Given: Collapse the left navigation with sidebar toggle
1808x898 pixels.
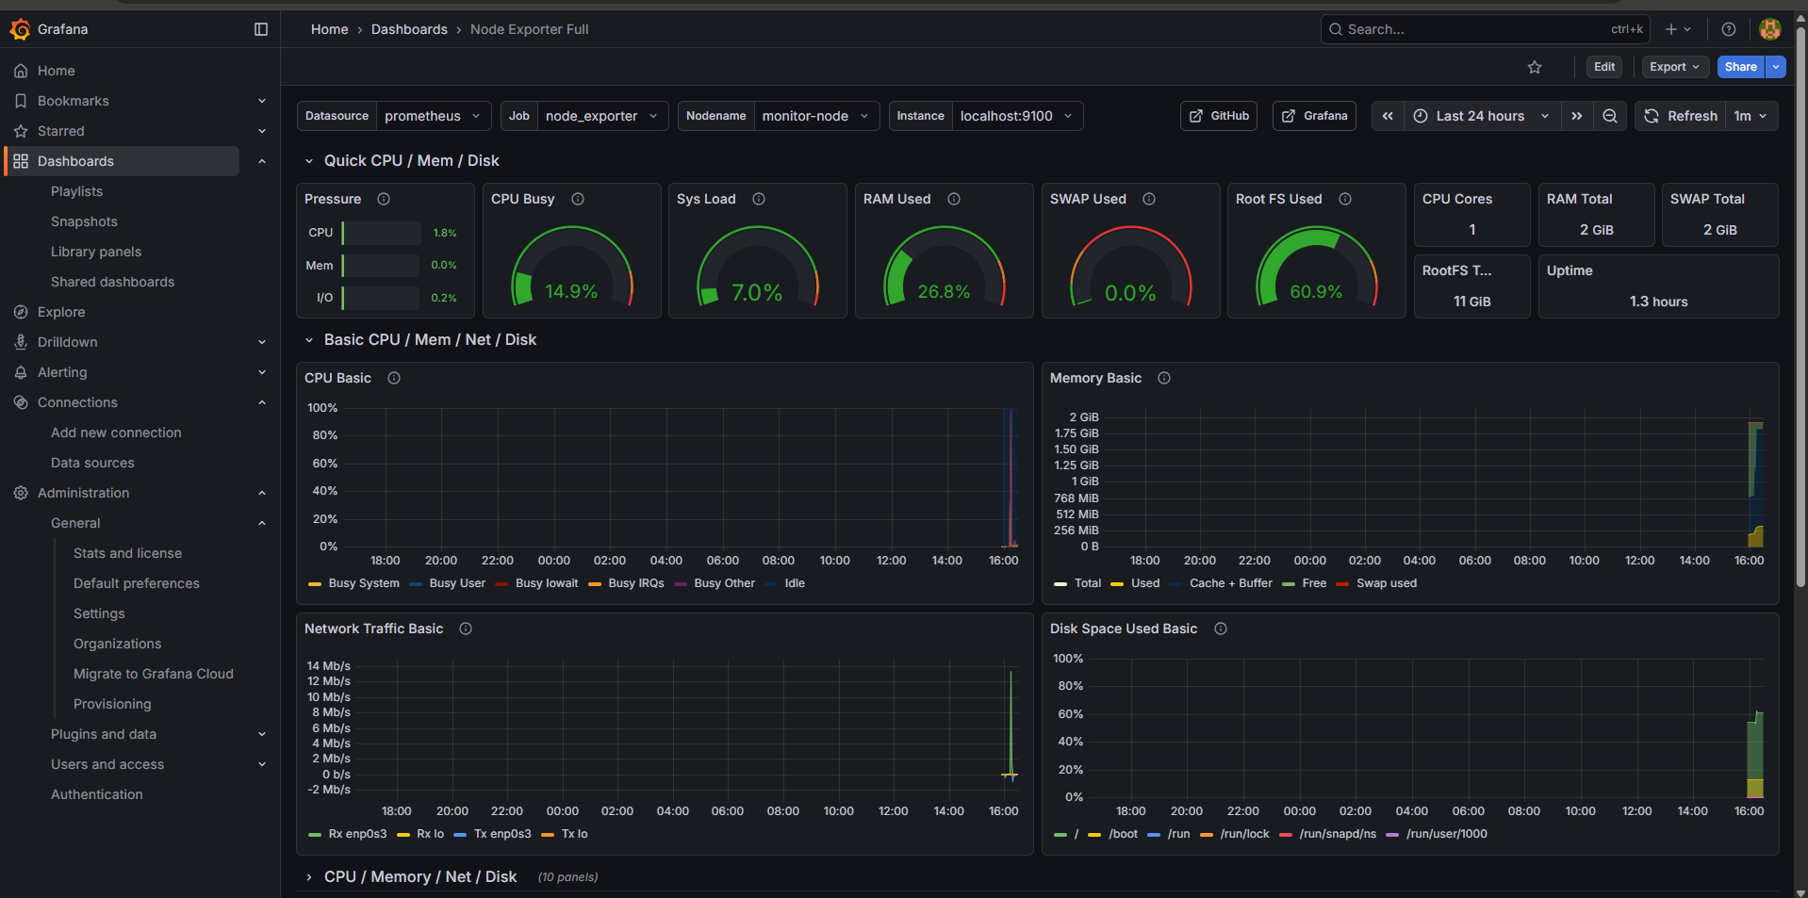Looking at the screenshot, I should (260, 29).
